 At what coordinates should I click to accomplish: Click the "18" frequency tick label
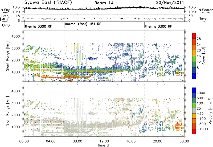18,16
